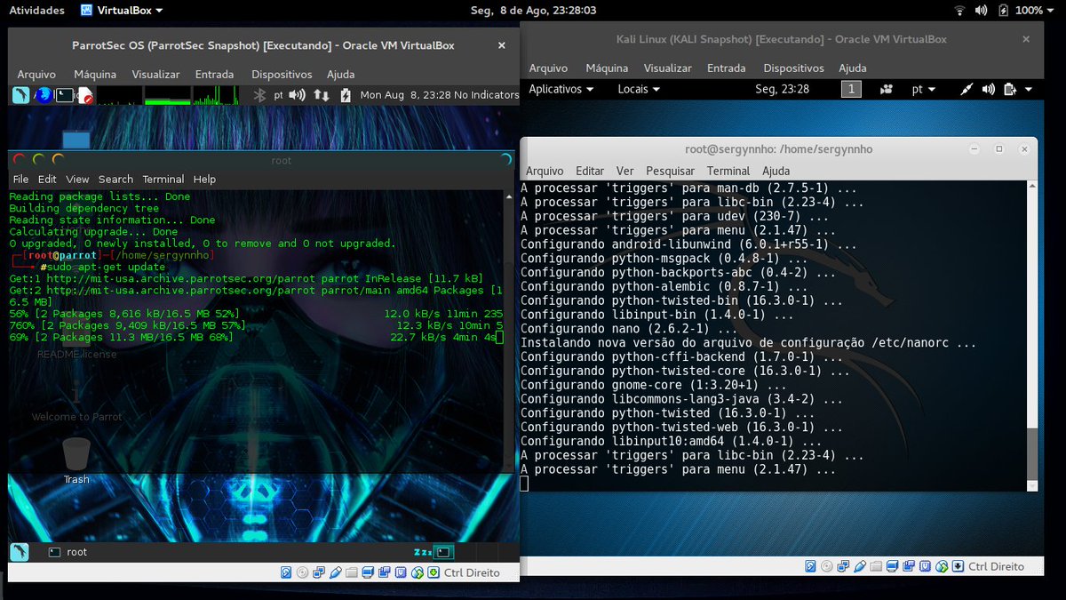The image size is (1066, 600).
Task: Click the keyboard-capture arrow icon in the Kali status bar
Action: coord(958,566)
